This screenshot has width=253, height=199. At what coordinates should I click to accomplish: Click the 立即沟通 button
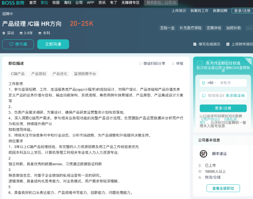(53, 44)
